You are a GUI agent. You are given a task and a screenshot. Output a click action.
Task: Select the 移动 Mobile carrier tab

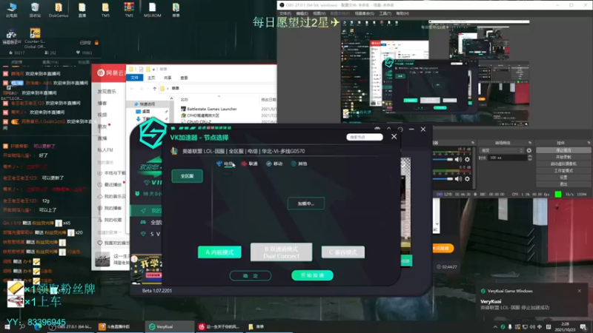pyautogui.click(x=274, y=164)
